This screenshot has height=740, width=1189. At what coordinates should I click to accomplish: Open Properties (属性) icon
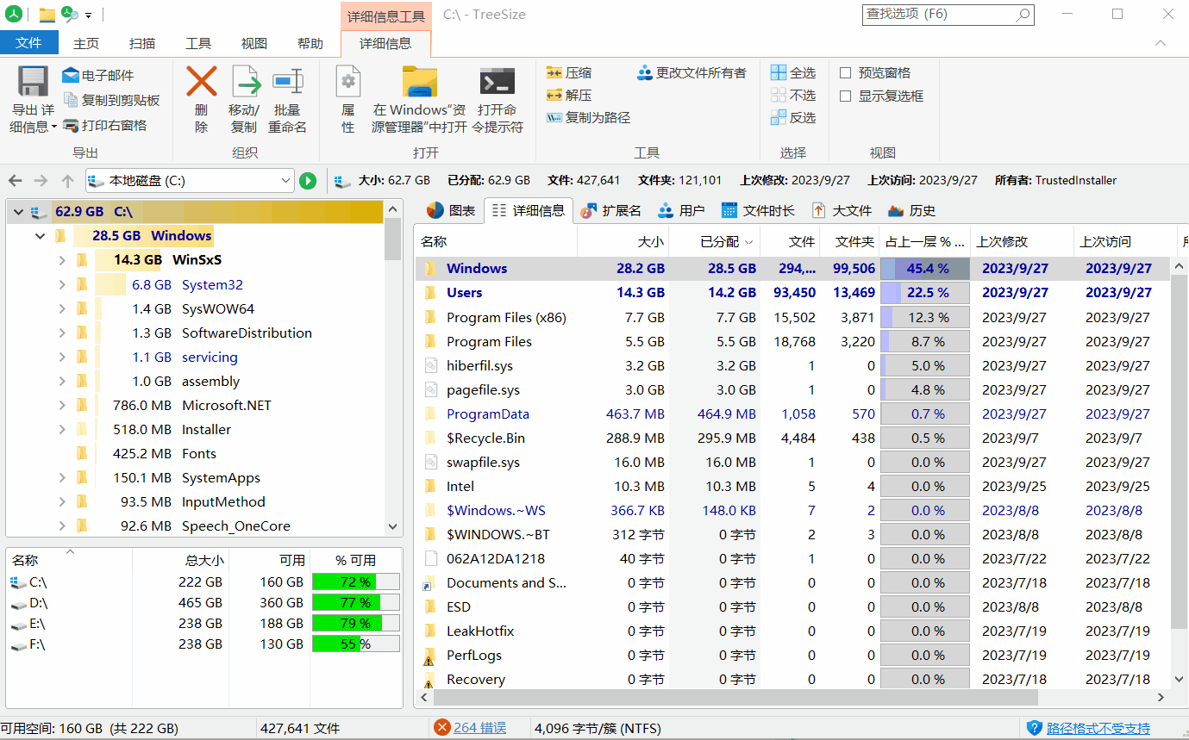click(x=347, y=82)
